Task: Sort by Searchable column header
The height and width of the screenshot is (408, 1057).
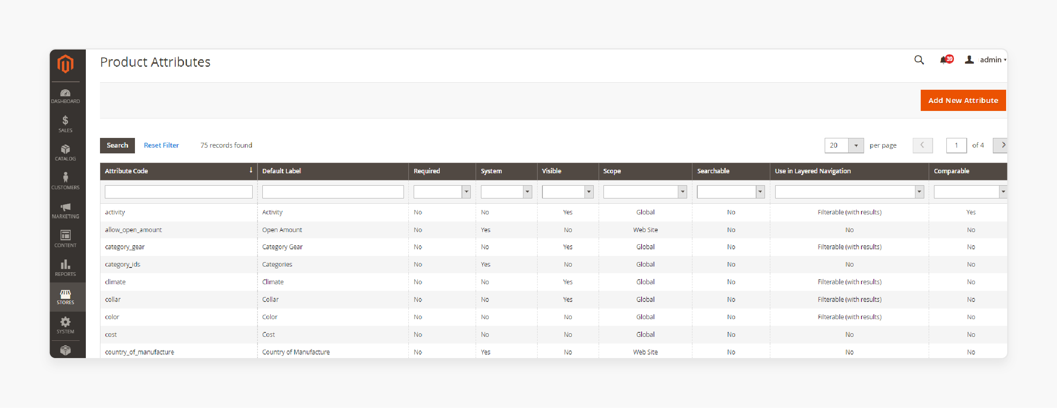Action: pyautogui.click(x=713, y=171)
